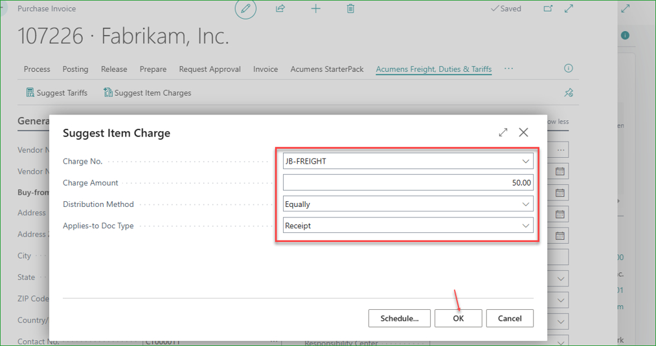This screenshot has width=656, height=346.
Task: Click the Suggest Tariffs action
Action: coord(57,92)
